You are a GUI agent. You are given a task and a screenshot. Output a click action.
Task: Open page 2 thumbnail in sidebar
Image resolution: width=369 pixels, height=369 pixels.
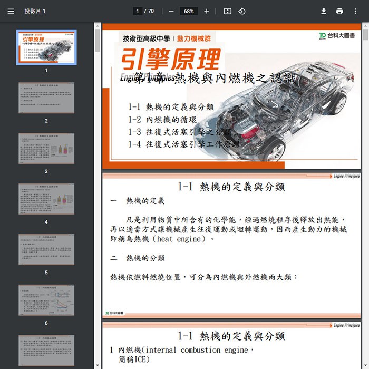(46, 98)
